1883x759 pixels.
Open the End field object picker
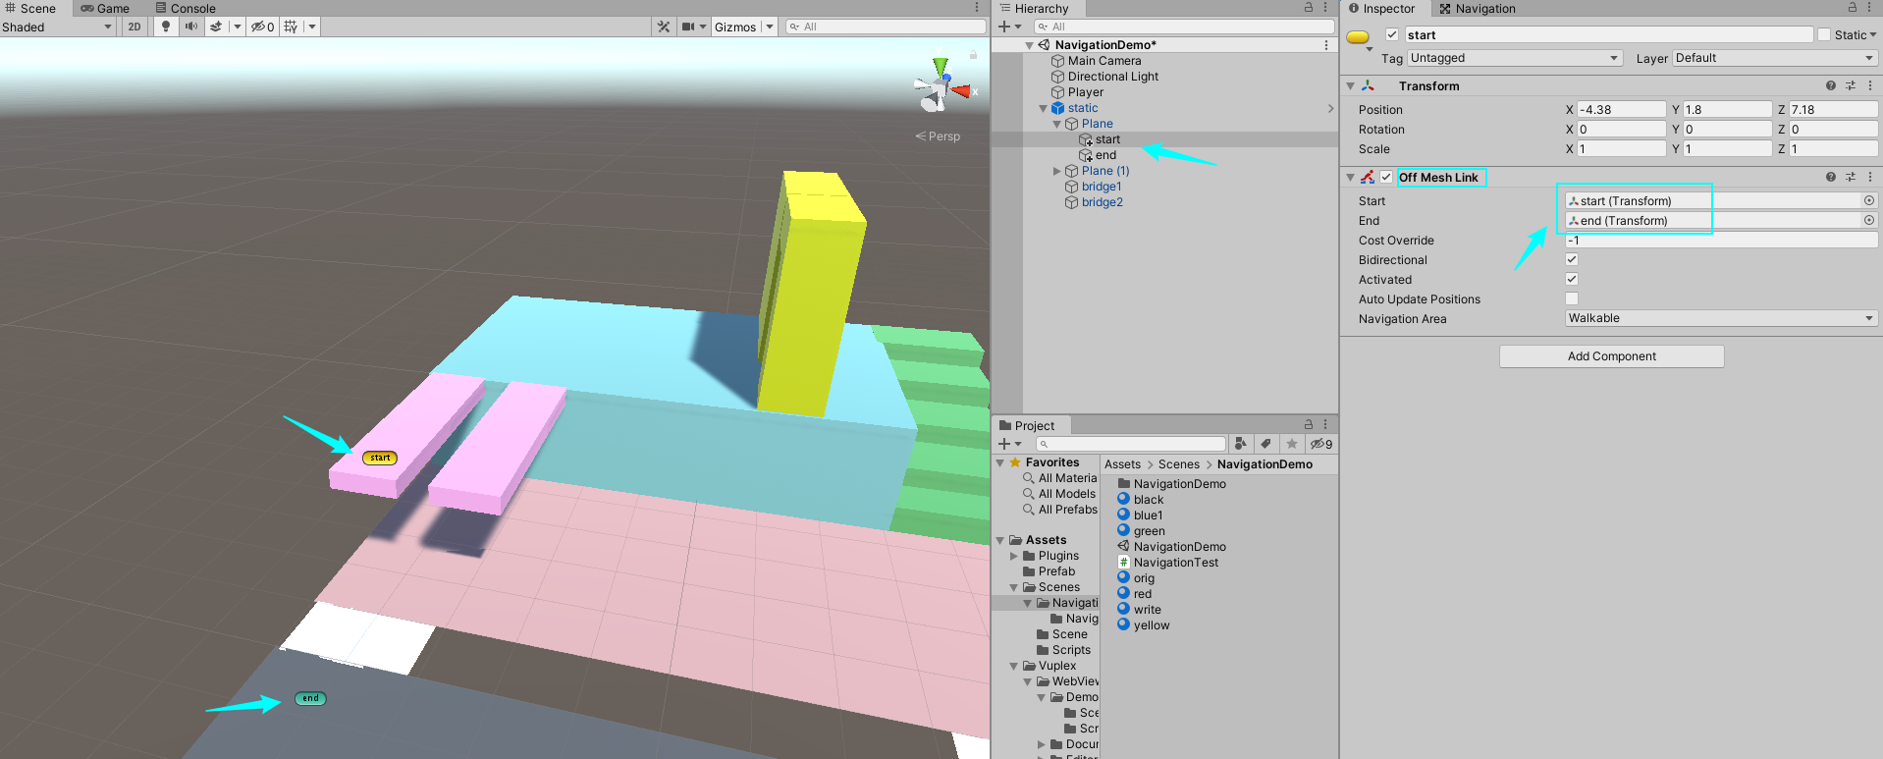(x=1869, y=220)
